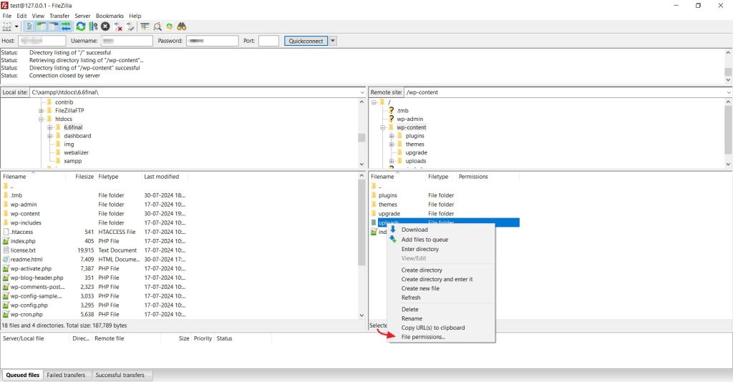
Task: Collapse wp-content folder in remote tree
Action: [383, 127]
